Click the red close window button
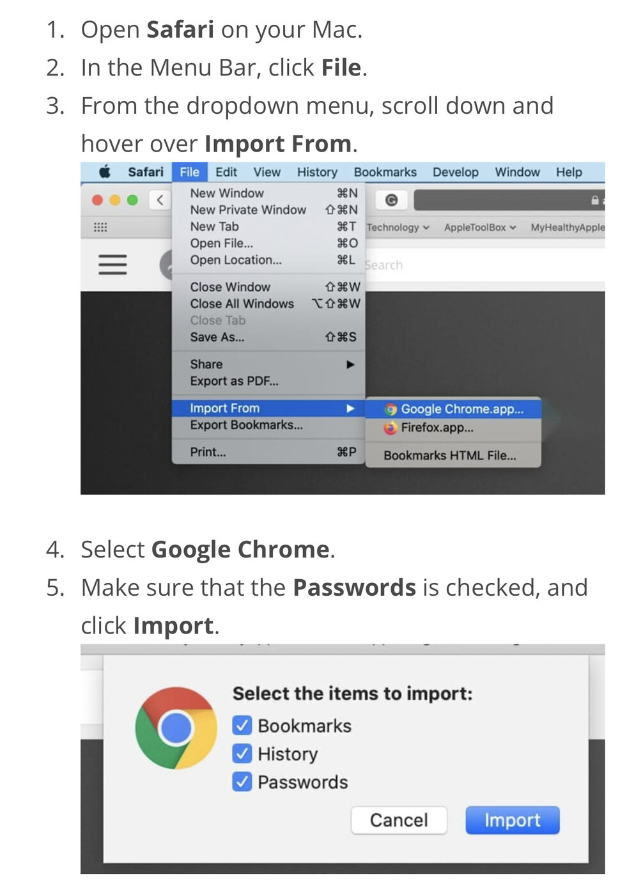627x895 pixels. (x=98, y=200)
